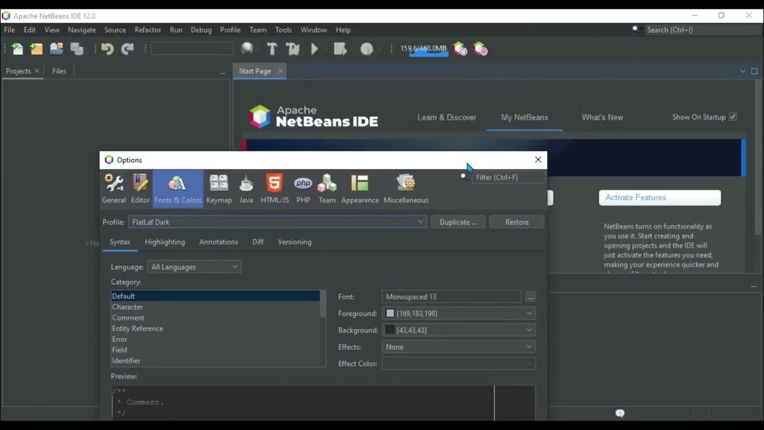This screenshot has width=764, height=430.
Task: Switch to the Versioning tab
Action: pyautogui.click(x=294, y=242)
